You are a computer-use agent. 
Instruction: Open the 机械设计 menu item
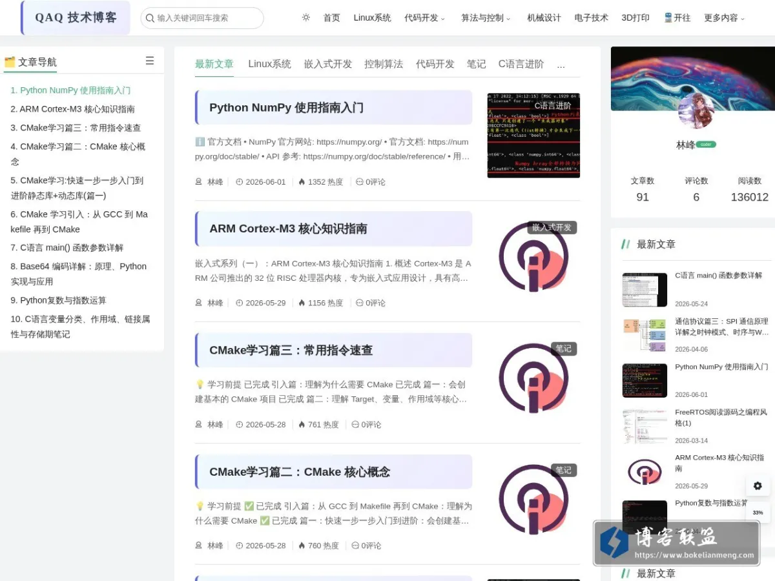pyautogui.click(x=544, y=17)
